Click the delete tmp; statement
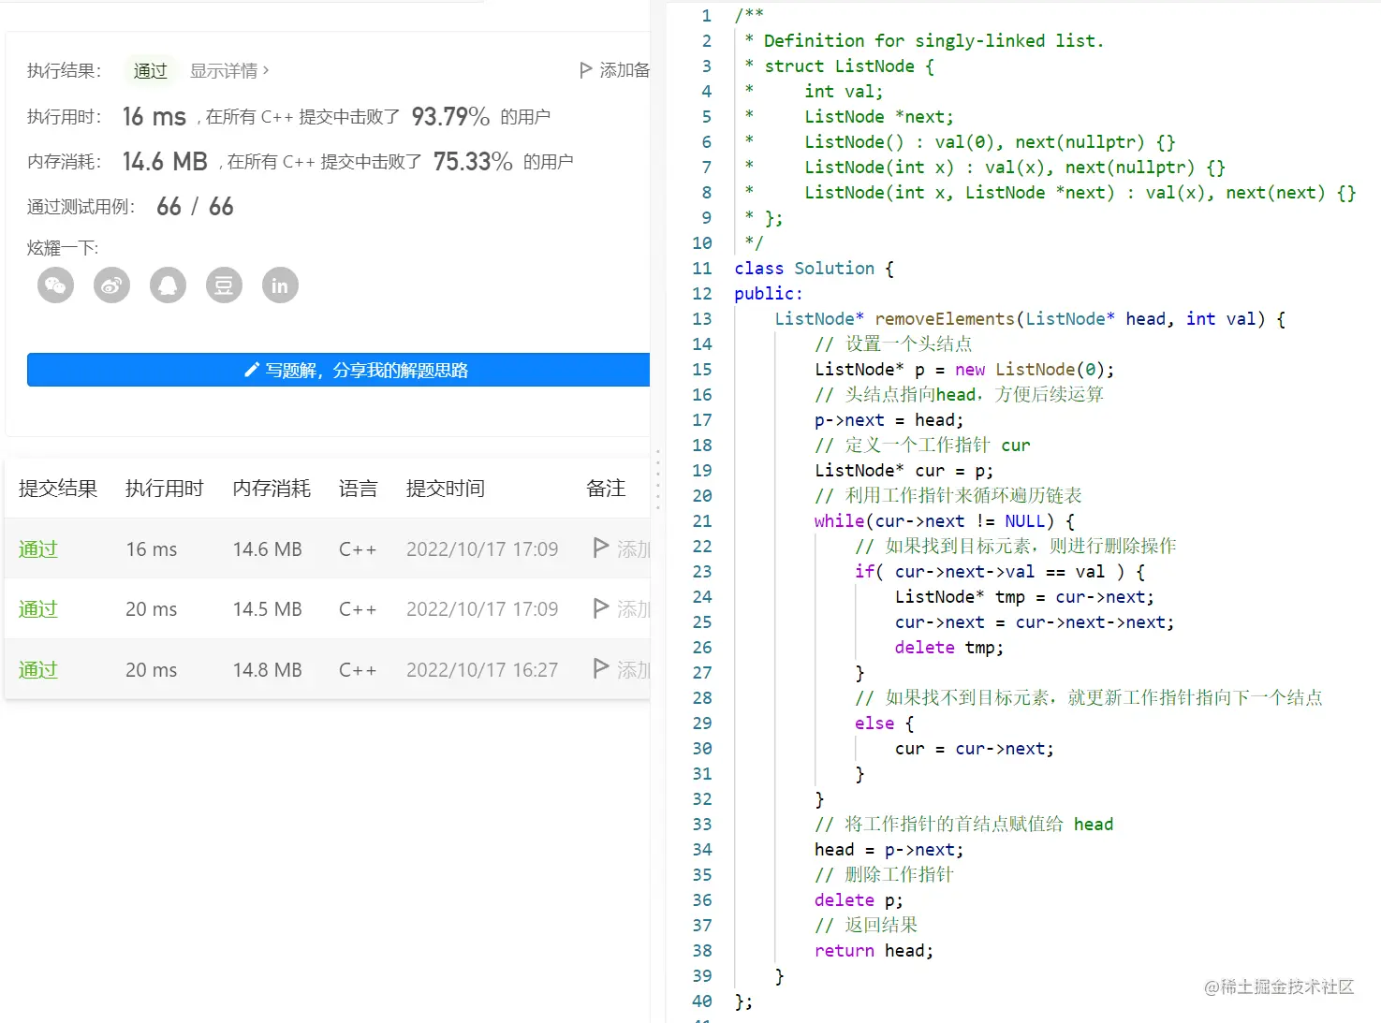The image size is (1381, 1023). click(x=948, y=648)
